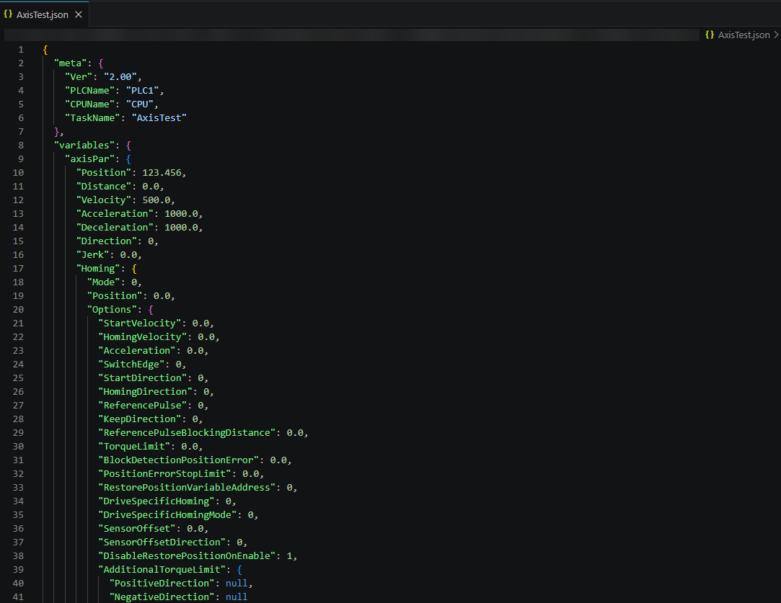Click the opening brace on line 1
Image resolution: width=781 pixels, height=603 pixels.
pos(45,49)
